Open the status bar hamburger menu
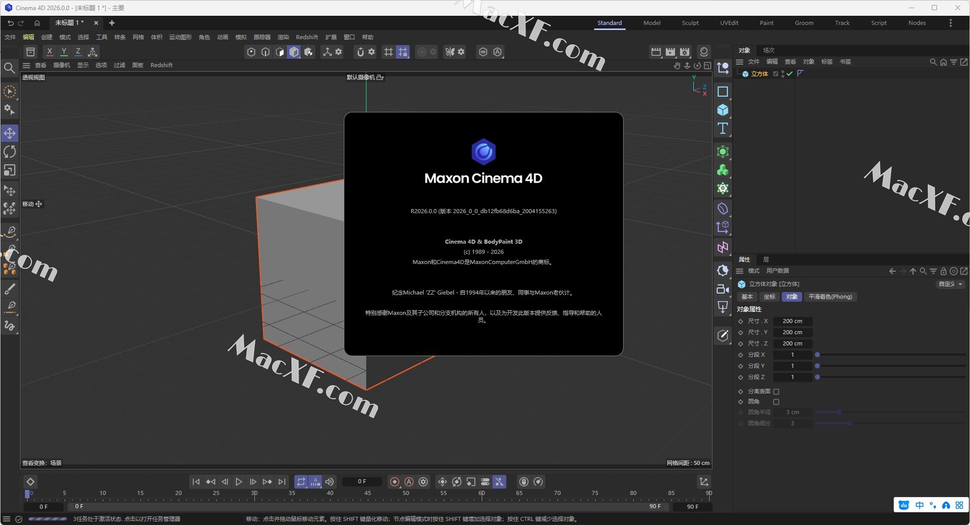This screenshot has width=970, height=525. (x=7, y=519)
